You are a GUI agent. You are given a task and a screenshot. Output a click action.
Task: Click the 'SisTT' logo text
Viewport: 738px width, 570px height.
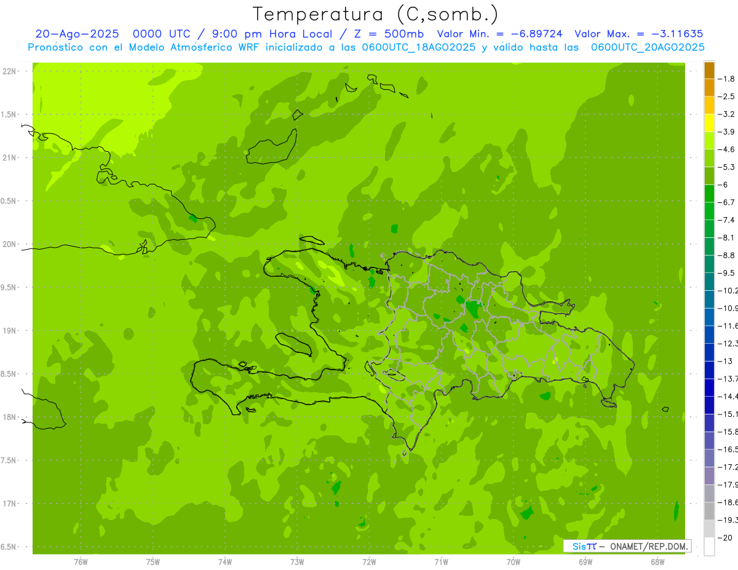click(x=584, y=546)
